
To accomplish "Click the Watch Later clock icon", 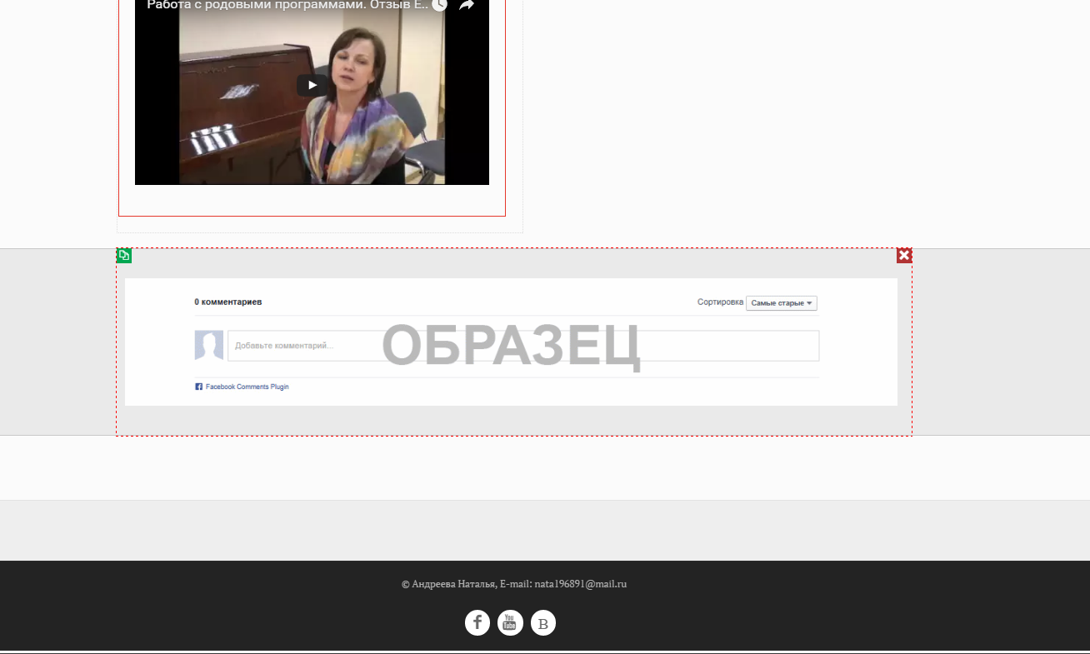I will pyautogui.click(x=439, y=5).
